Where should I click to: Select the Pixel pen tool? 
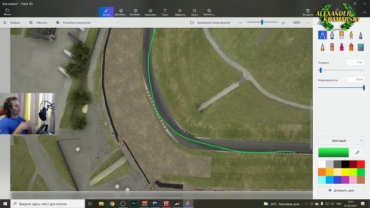(361, 35)
